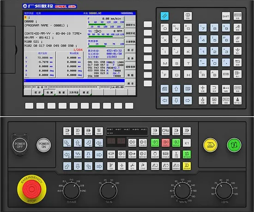Switch to the 数据 softkey tab on screen
The height and width of the screenshot is (212, 254).
[62, 93]
